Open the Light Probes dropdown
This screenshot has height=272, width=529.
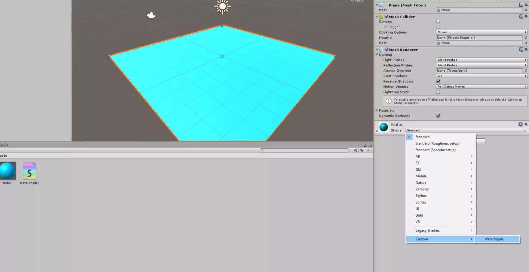tap(481, 60)
